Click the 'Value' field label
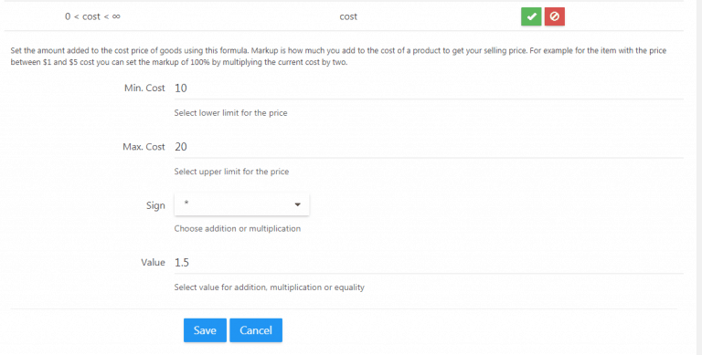This screenshot has height=355, width=702. point(154,263)
